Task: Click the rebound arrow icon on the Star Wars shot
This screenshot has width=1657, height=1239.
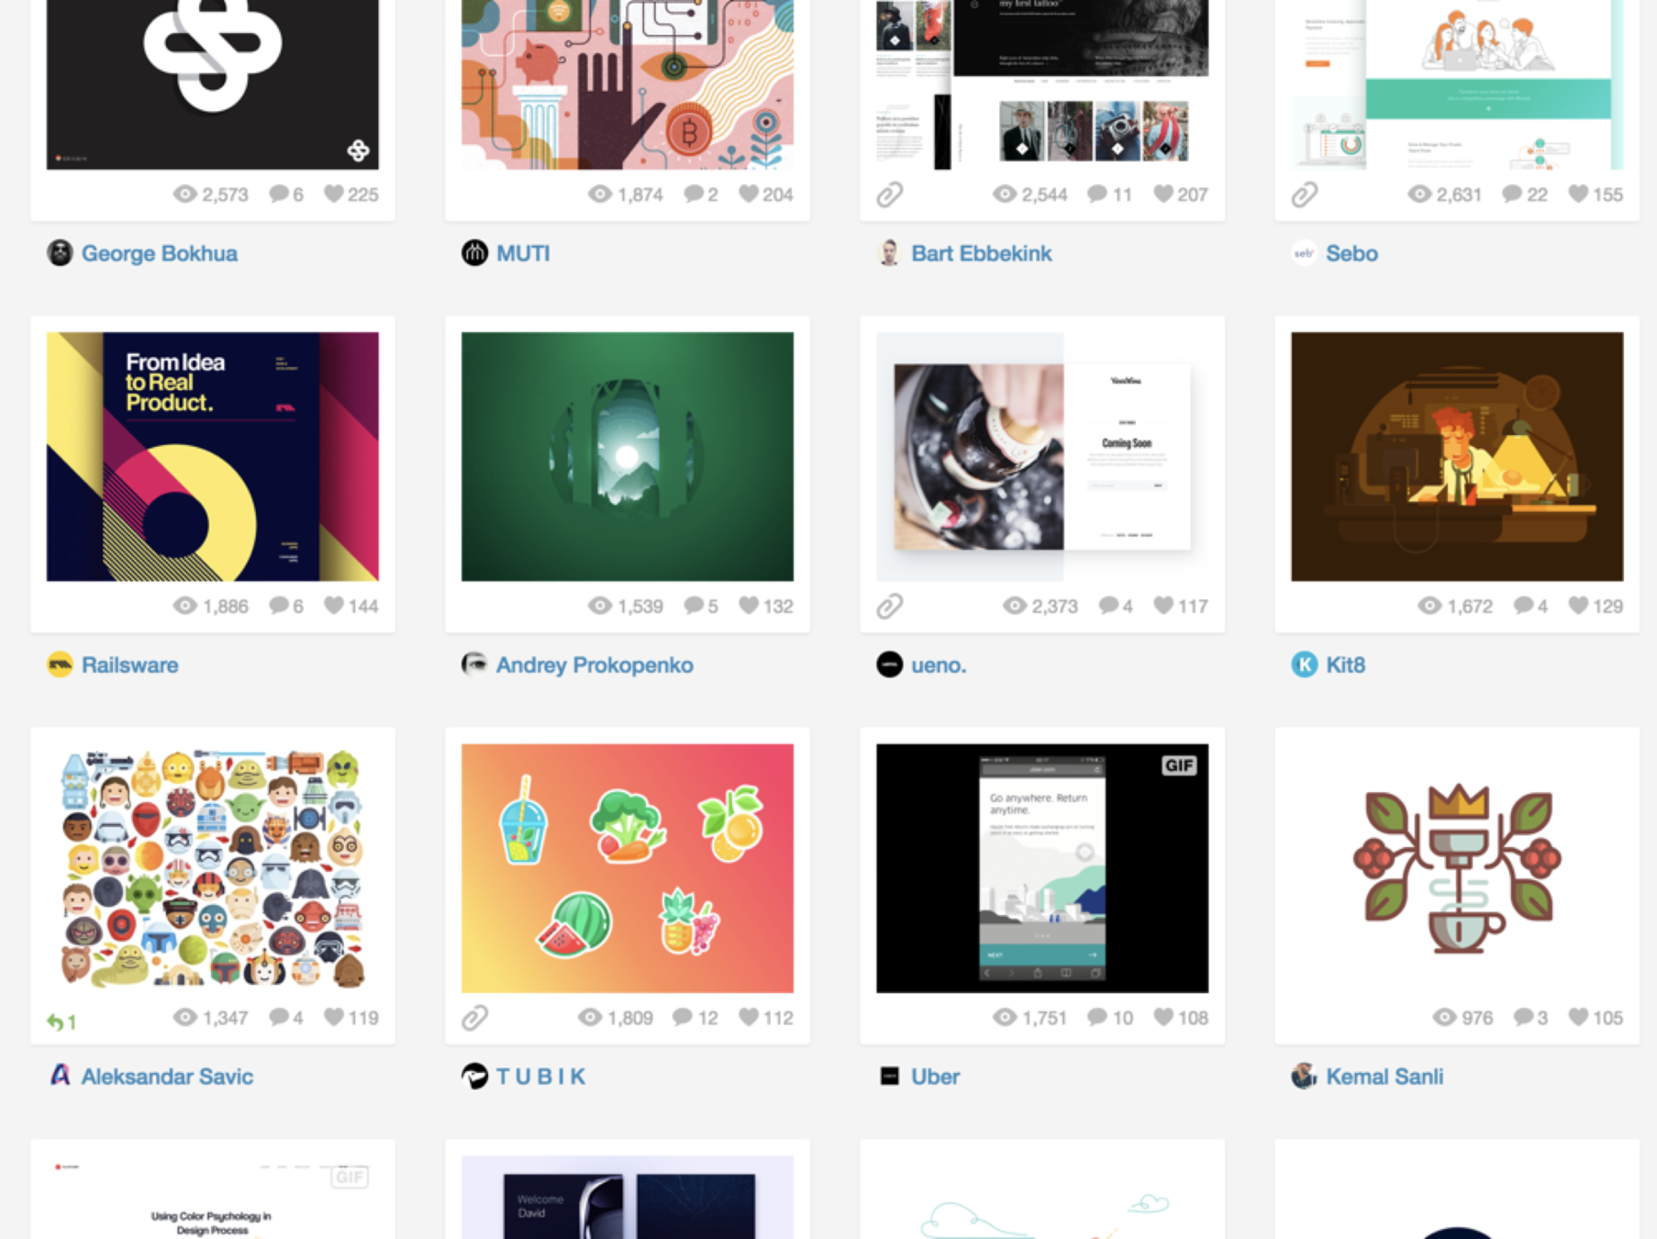Action: point(56,1021)
